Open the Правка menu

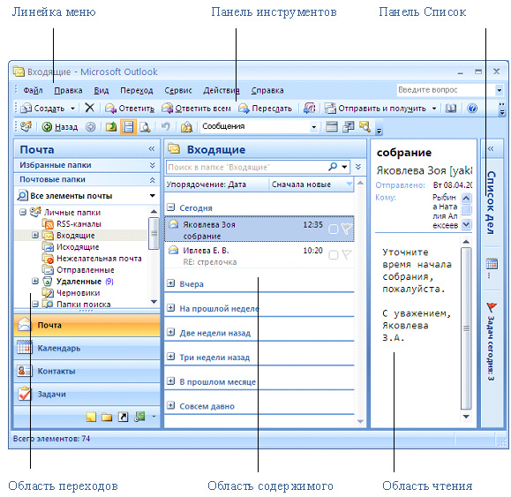click(68, 90)
